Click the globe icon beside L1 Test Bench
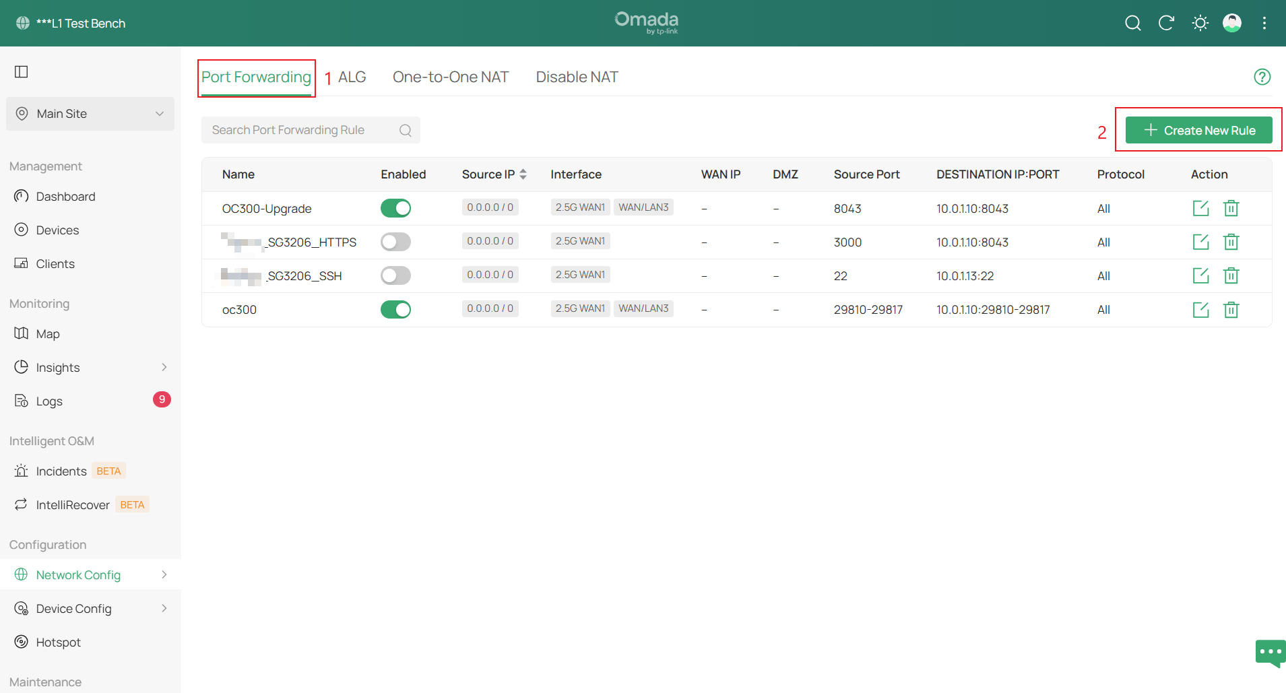Image resolution: width=1286 pixels, height=693 pixels. point(23,23)
